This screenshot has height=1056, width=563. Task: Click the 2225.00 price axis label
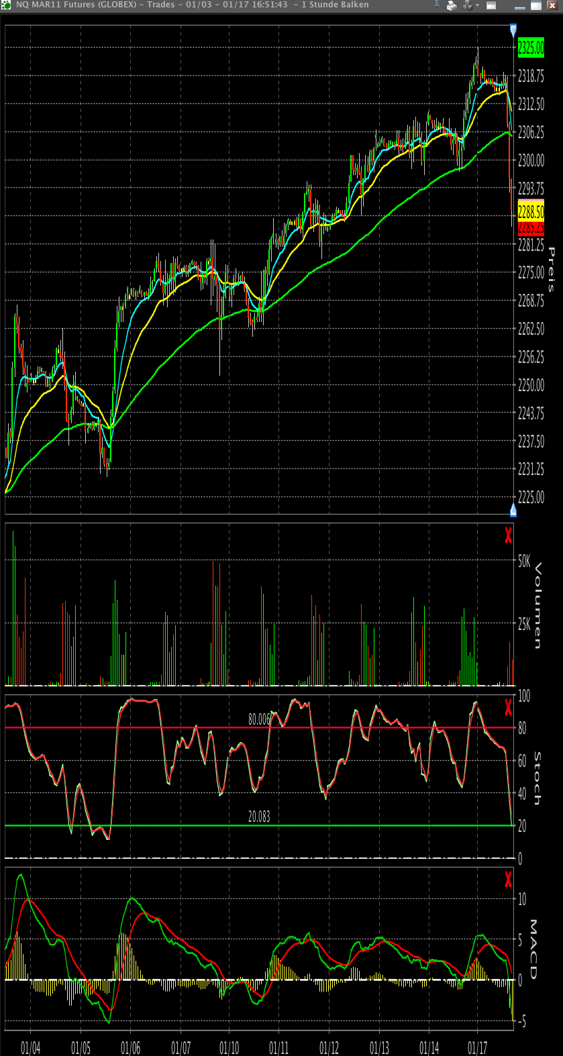click(x=531, y=497)
